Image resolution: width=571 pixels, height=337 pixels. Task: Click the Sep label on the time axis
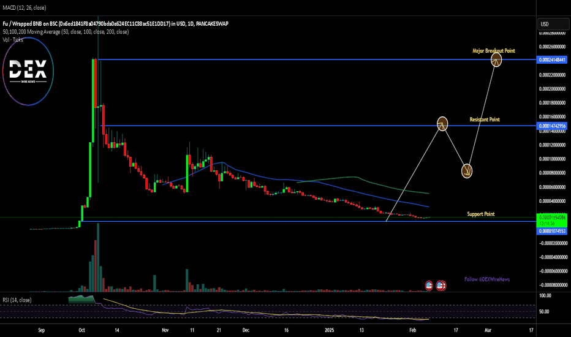42,330
